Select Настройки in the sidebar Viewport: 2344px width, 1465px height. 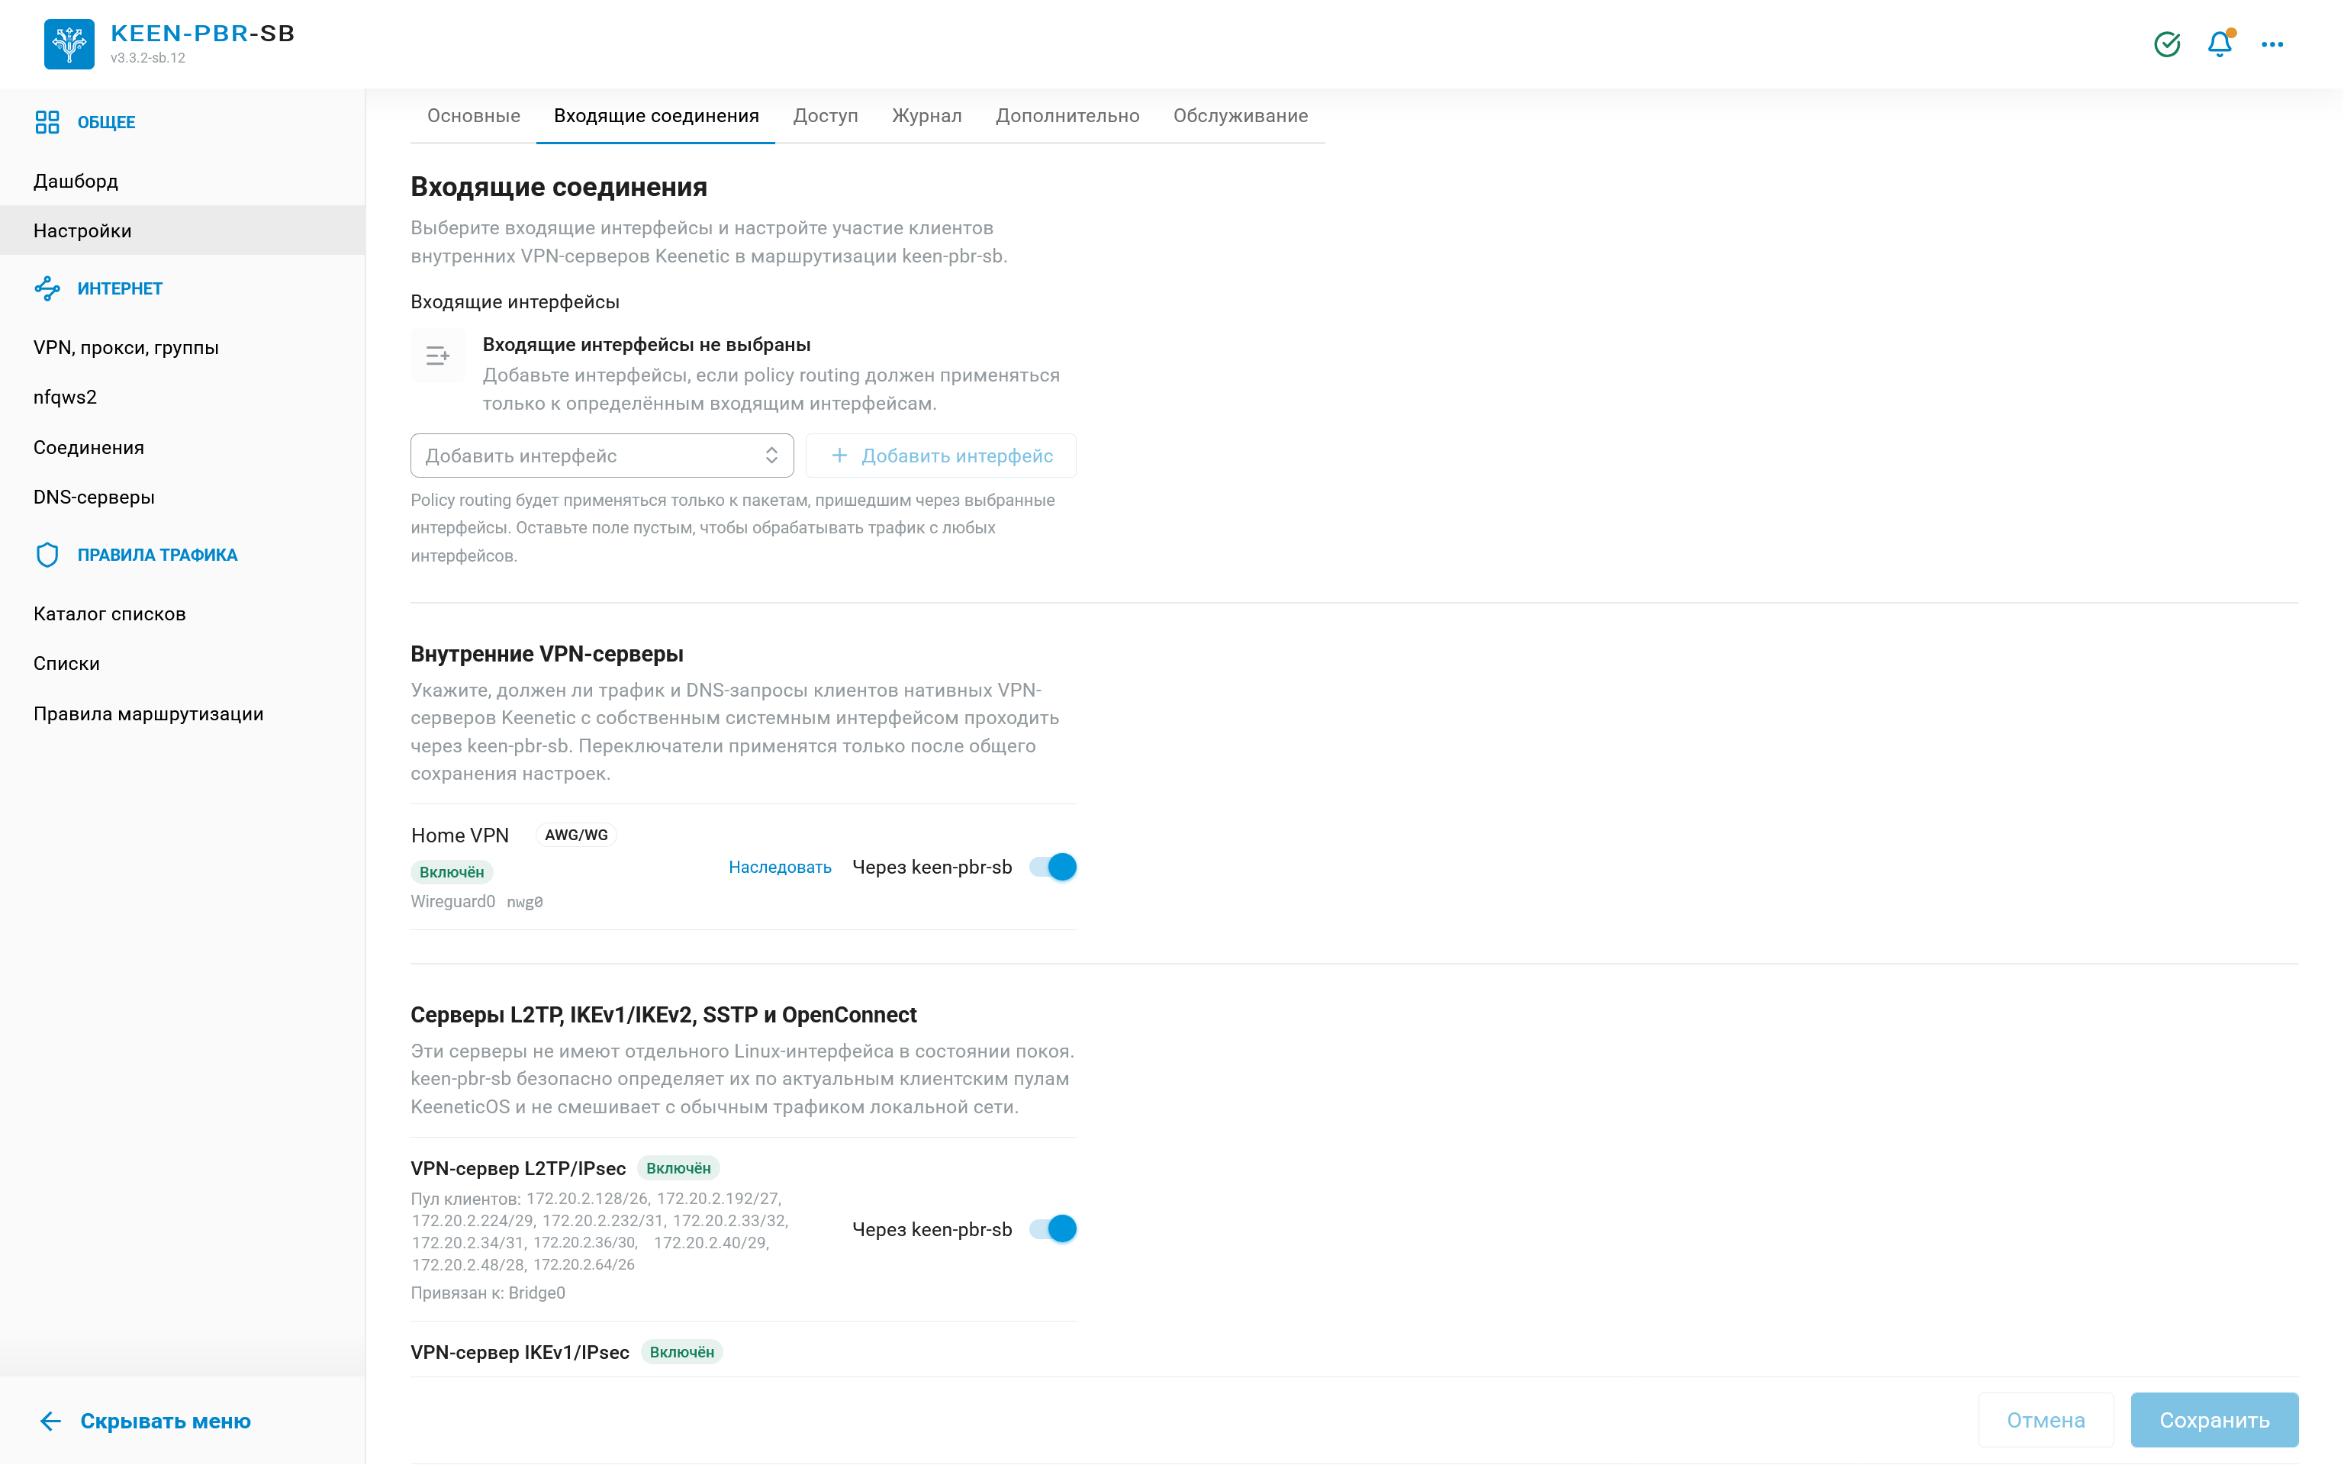click(x=182, y=230)
